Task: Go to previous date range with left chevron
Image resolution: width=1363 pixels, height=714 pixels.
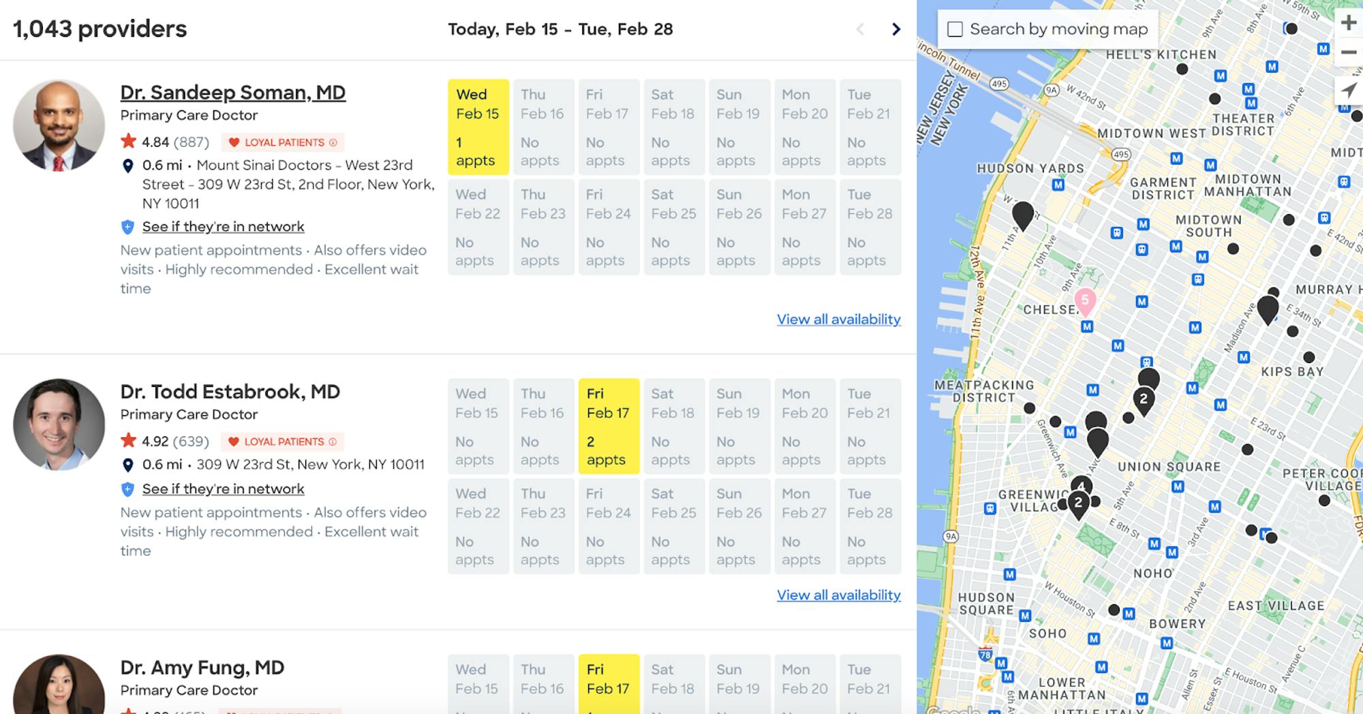Action: [860, 29]
